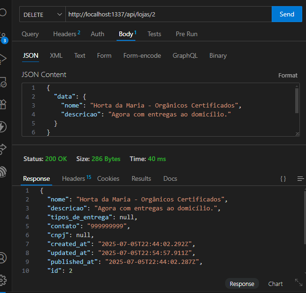Click the "published_at" response line
Image resolution: width=306 pixels, height=293 pixels.
[x=125, y=262]
